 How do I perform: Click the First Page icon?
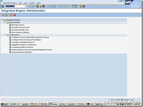(59, 6)
